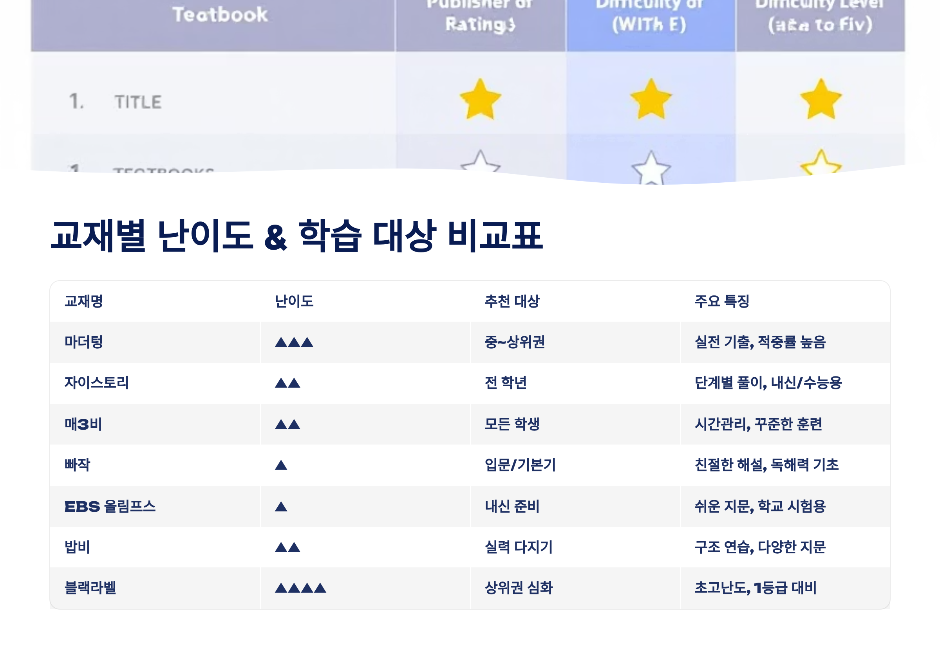Click the four triangles for 블랙라벨 difficulty
The image size is (940, 648).
point(300,588)
